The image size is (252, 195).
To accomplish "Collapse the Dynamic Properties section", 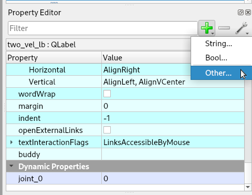I will (12, 166).
